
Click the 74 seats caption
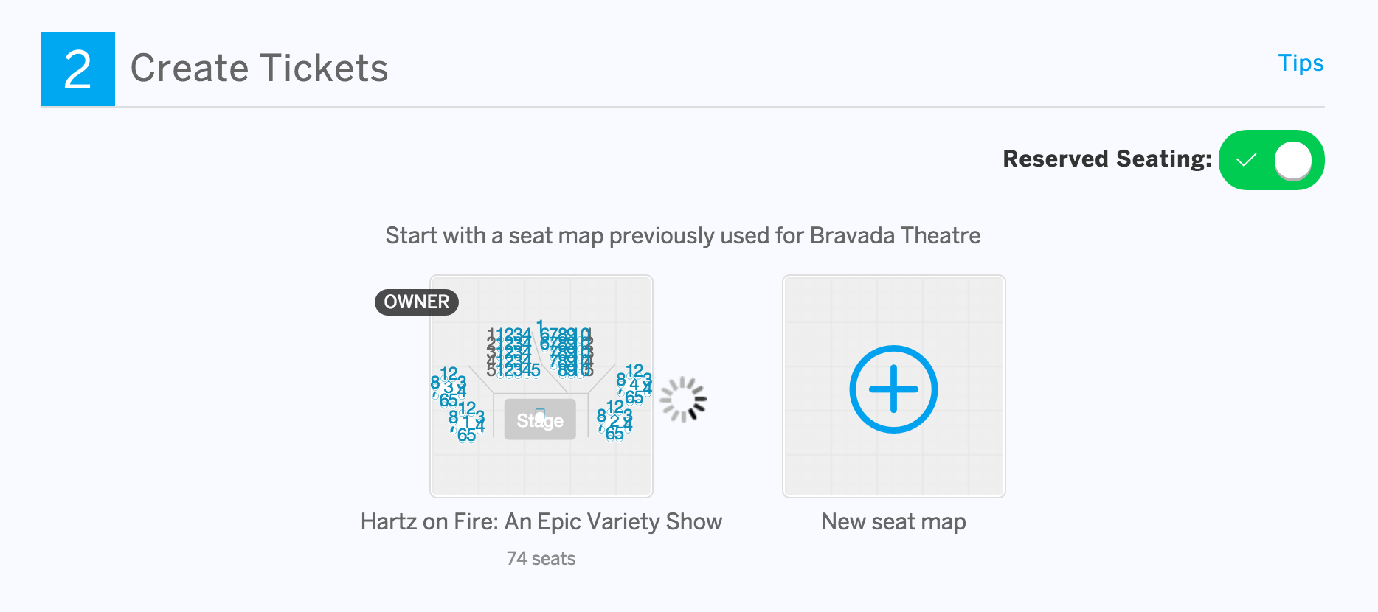541,558
